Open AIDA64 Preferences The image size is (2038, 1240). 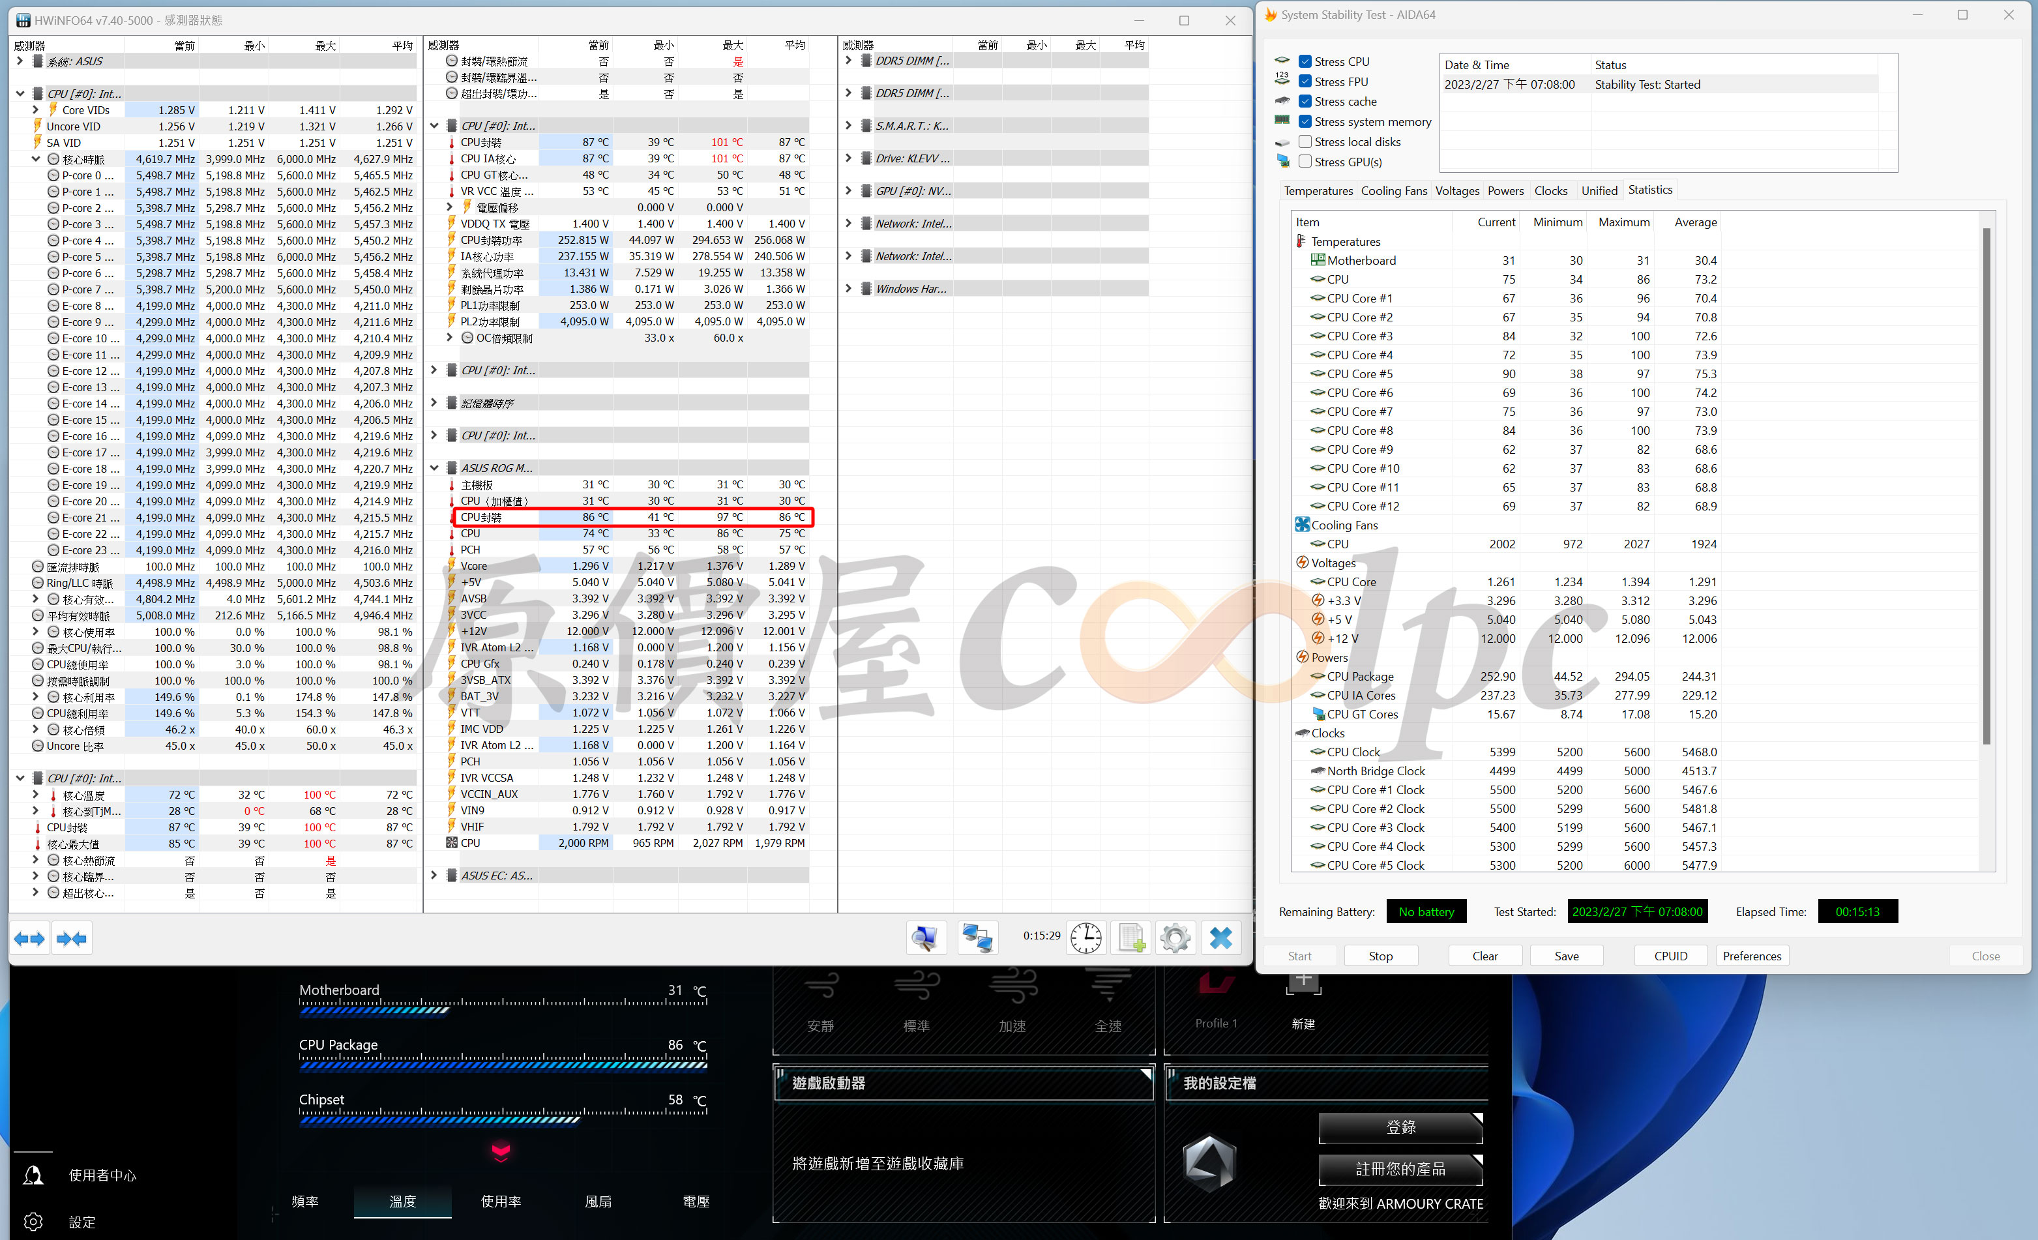[x=1752, y=956]
